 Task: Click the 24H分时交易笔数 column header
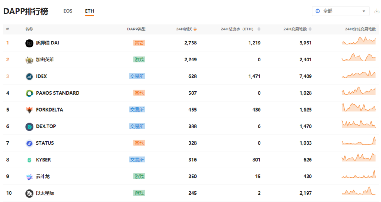tap(360, 29)
